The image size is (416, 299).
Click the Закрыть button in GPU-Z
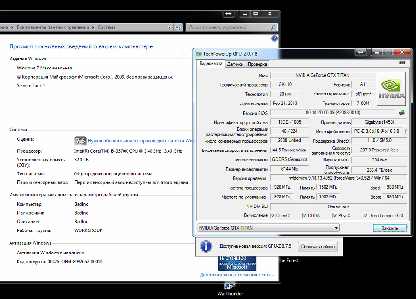390,228
